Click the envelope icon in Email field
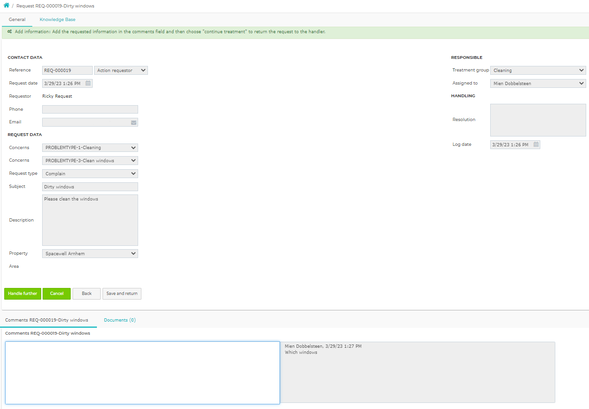This screenshot has height=409, width=589. [133, 122]
